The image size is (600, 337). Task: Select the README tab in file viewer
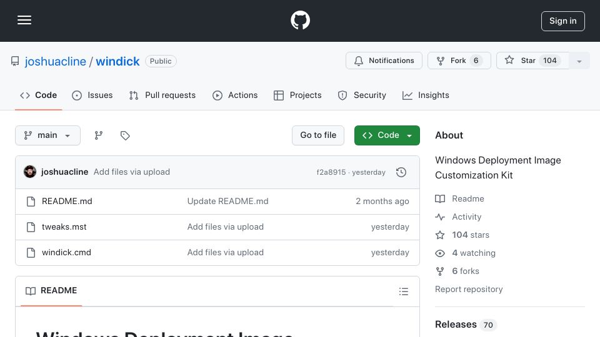pos(51,291)
